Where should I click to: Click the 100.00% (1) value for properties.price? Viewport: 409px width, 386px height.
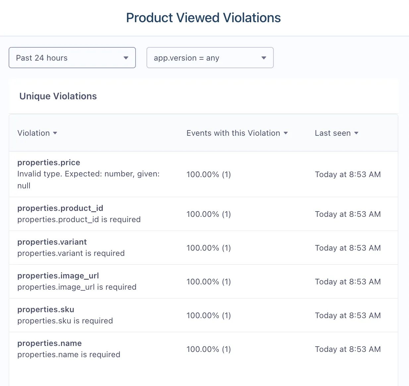pos(209,174)
